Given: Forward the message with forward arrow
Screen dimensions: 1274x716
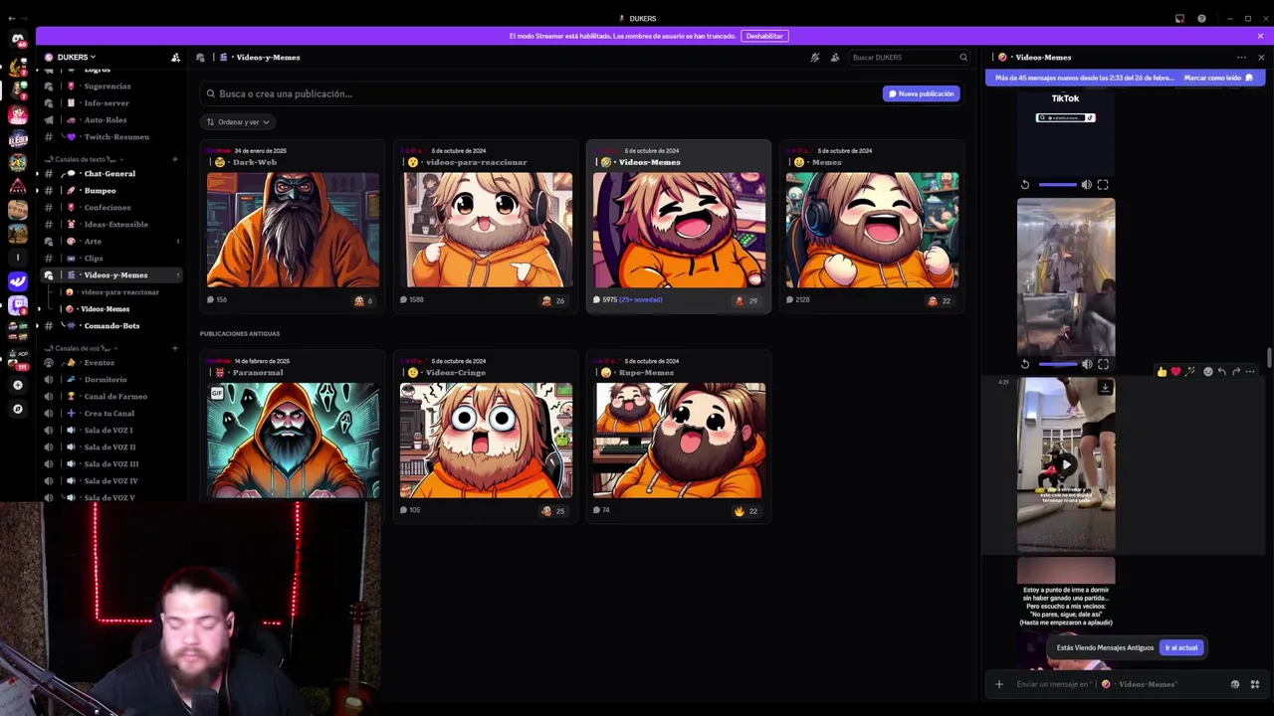Looking at the screenshot, I should [1236, 372].
